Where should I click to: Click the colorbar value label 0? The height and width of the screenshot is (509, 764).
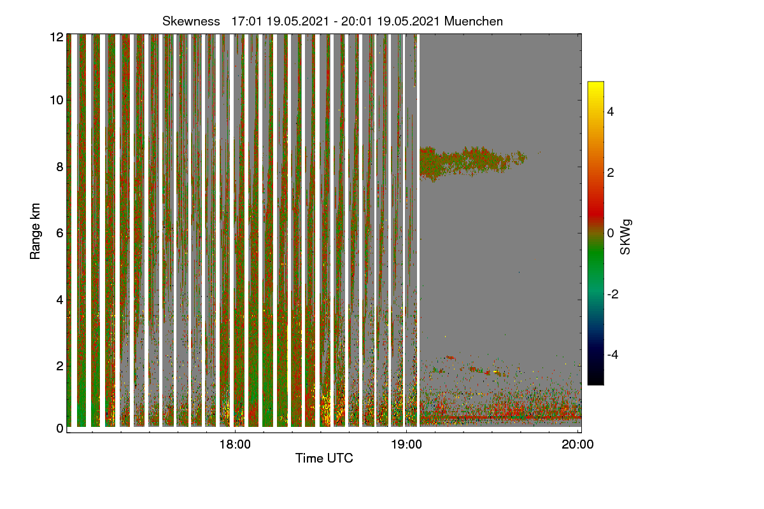611,233
